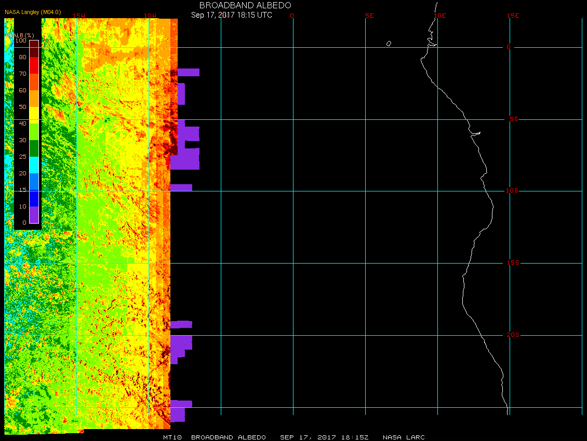Click the small island outline near the equator
Viewport: 587px width, 441px height.
click(x=389, y=44)
